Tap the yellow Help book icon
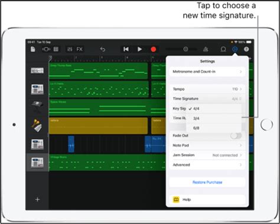The image size is (280, 224). 176,200
